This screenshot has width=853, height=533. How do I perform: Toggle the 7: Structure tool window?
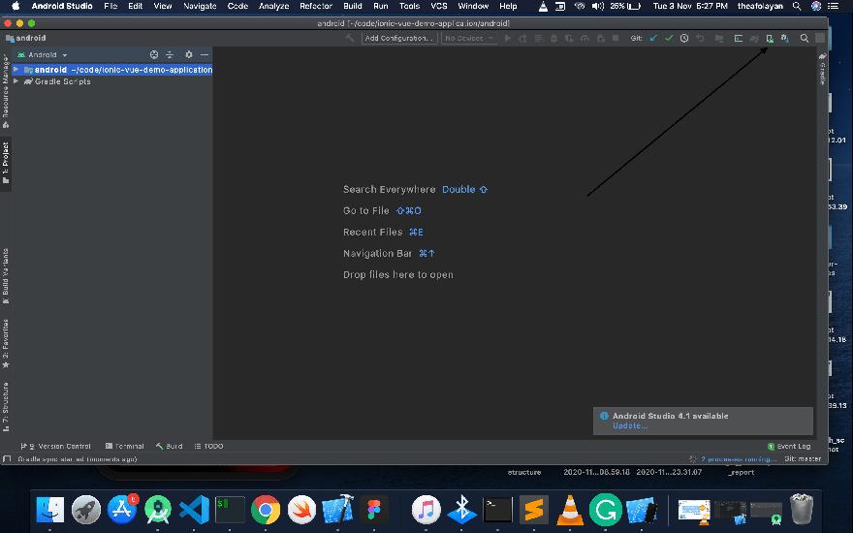6,407
